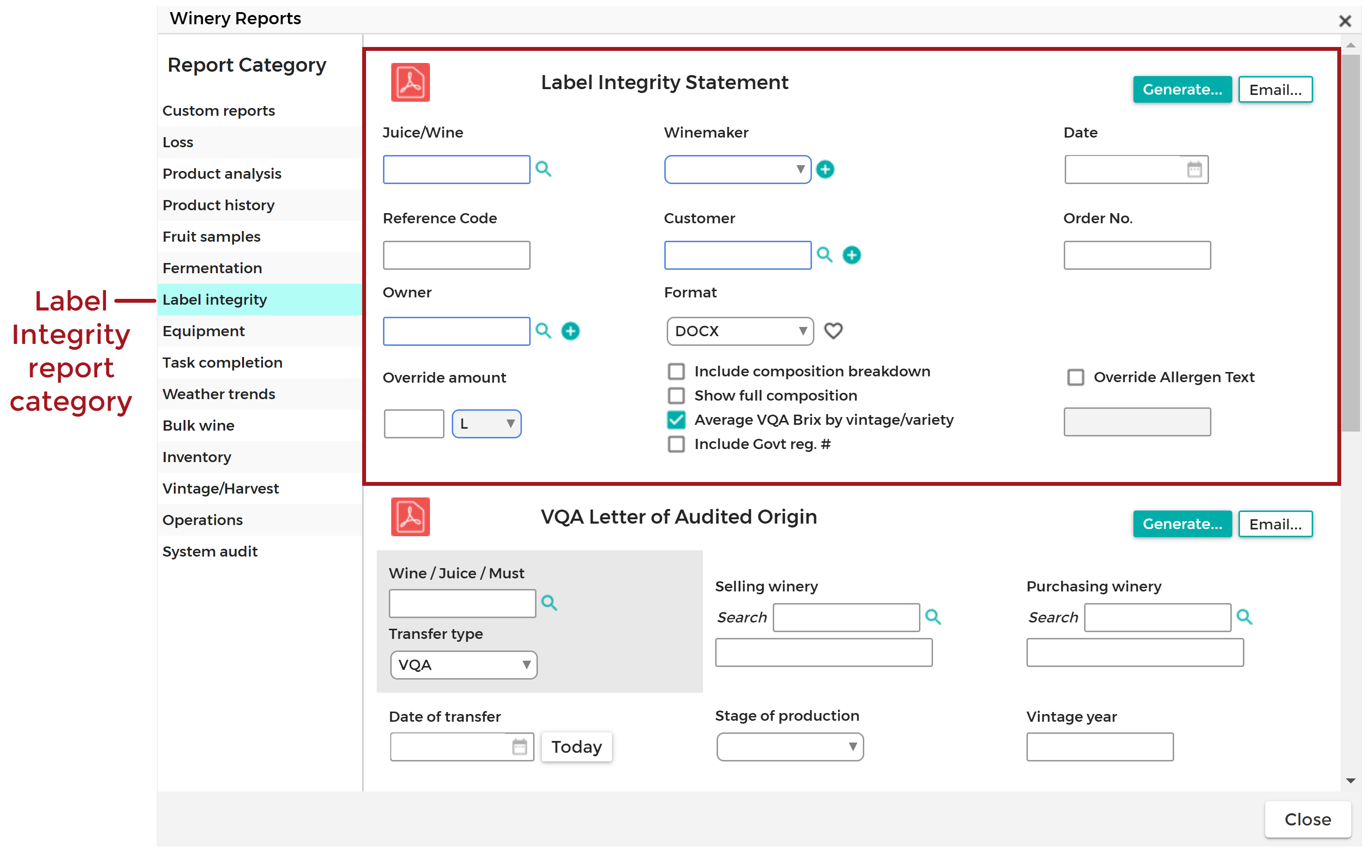Open the Stage of production dropdown
The image size is (1362, 853).
pos(790,747)
